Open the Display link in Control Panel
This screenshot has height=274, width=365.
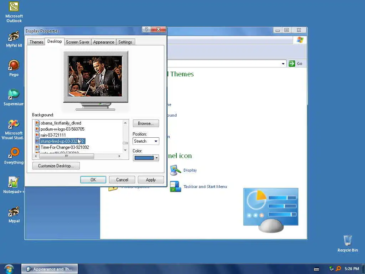[190, 170]
